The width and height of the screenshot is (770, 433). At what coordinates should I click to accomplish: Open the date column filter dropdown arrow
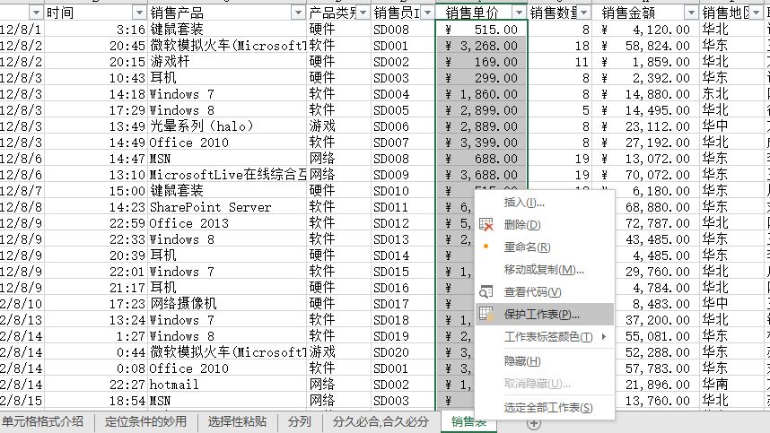(36, 13)
